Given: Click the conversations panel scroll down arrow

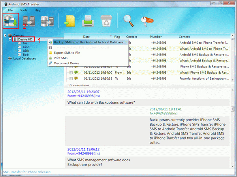Looking at the screenshot, I should point(233,166).
